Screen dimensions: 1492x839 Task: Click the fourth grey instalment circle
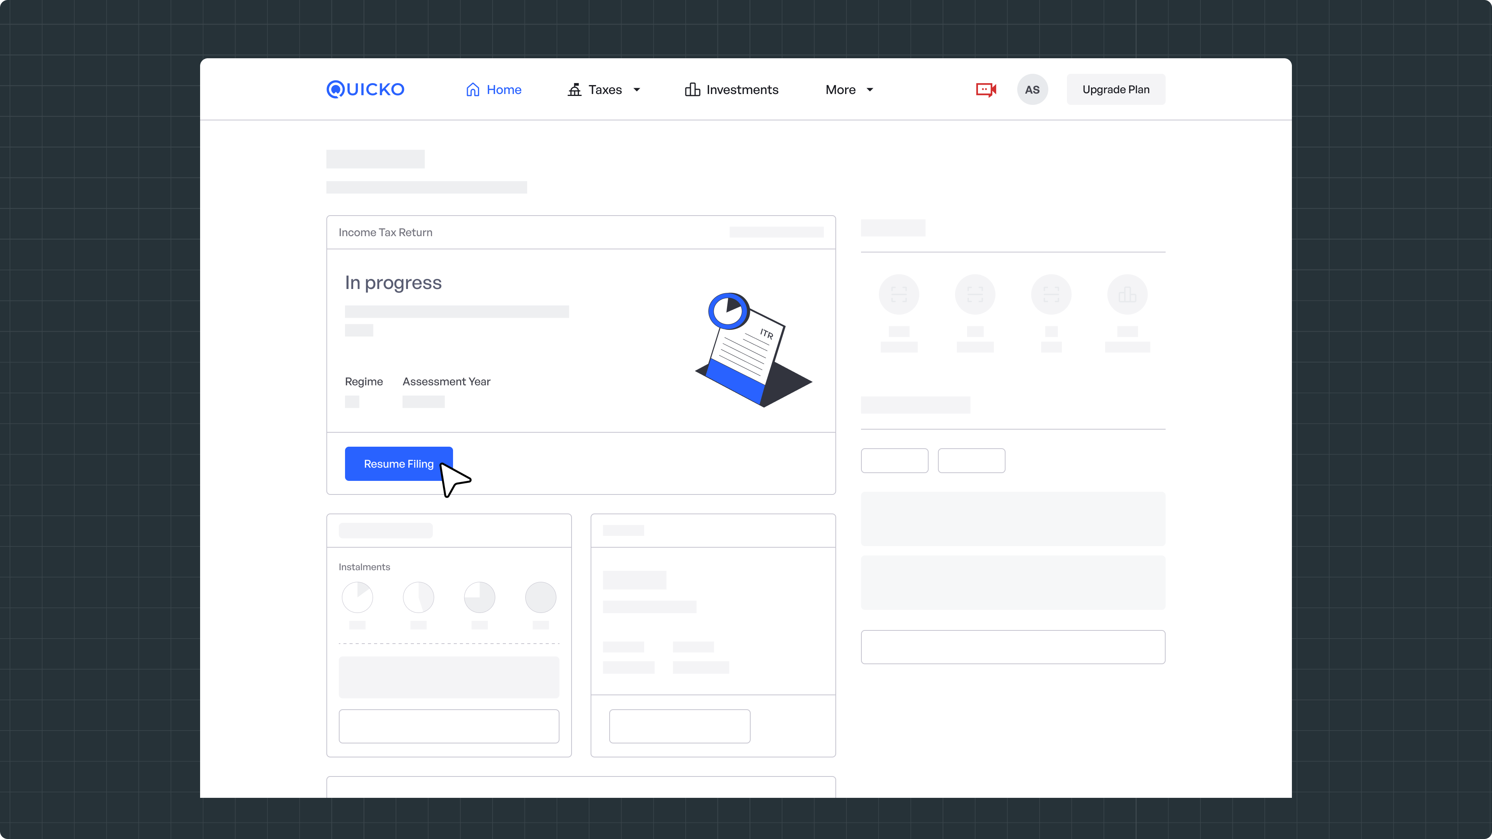tap(540, 597)
